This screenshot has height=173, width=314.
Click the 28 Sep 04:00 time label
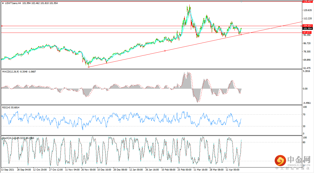tap(24, 169)
